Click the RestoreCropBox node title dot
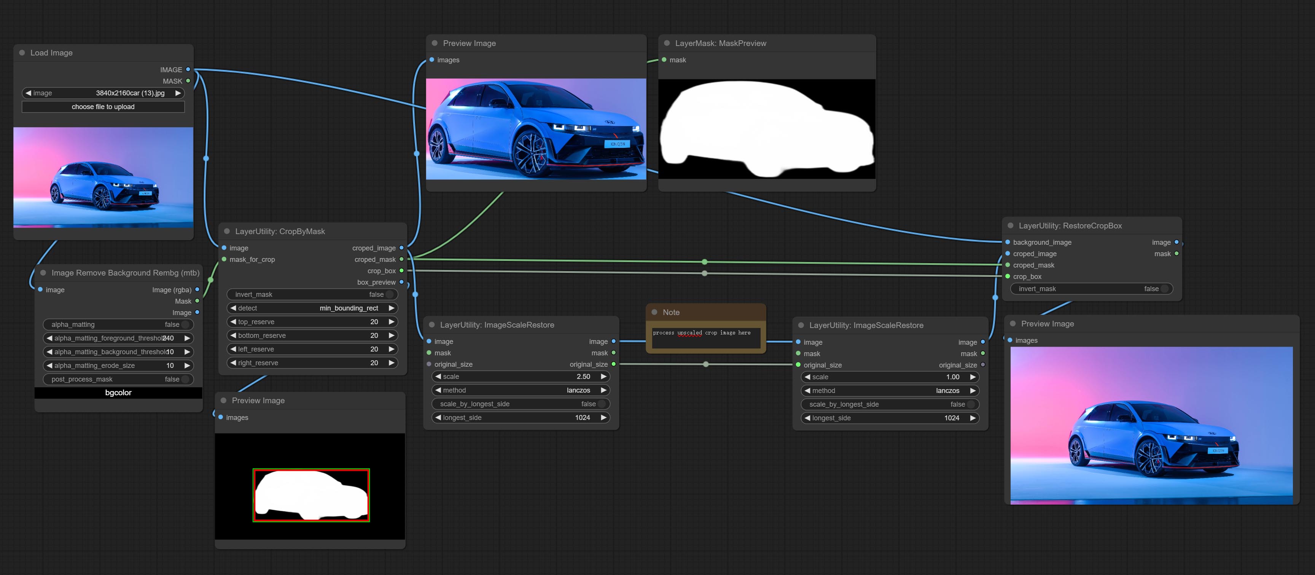1315x575 pixels. [x=1010, y=226]
